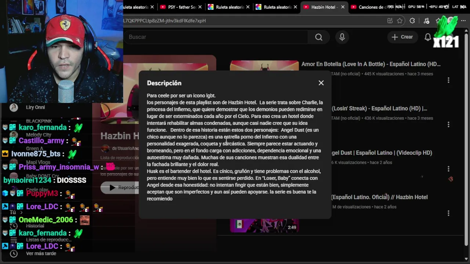Open the media control music note icon

pos(426,21)
